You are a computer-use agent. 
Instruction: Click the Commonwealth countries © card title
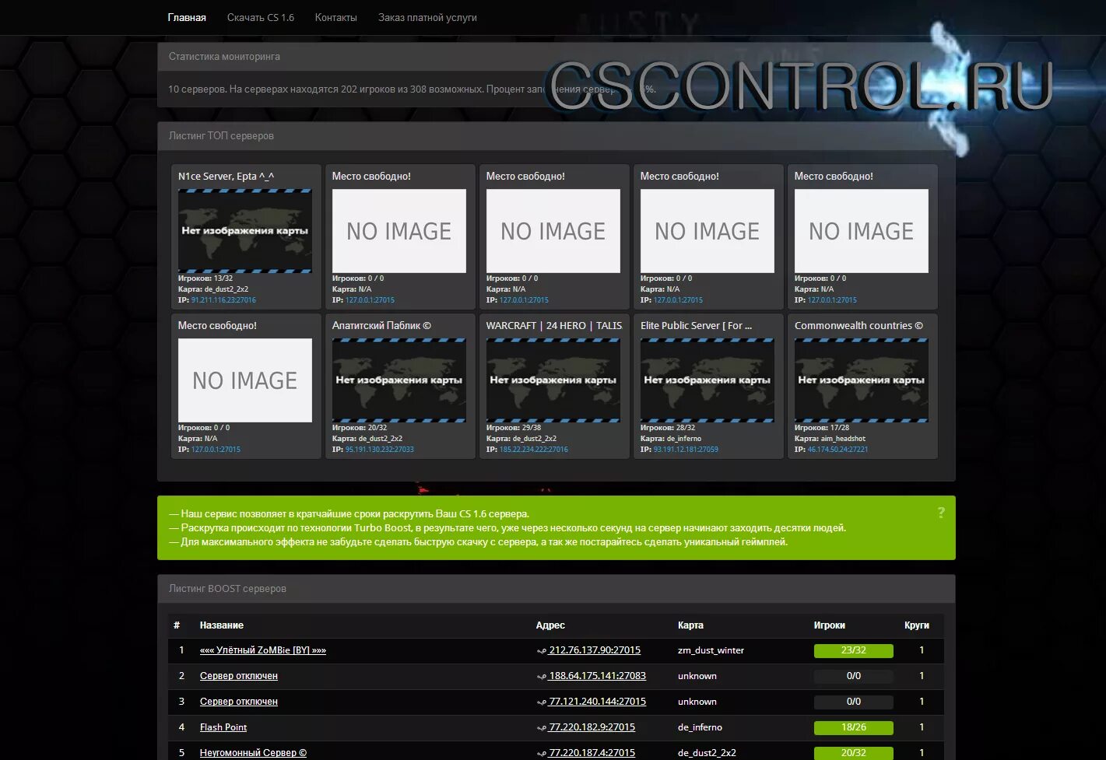858,326
